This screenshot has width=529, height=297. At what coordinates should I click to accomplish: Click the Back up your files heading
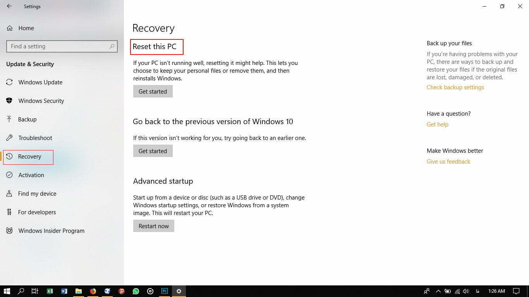[449, 43]
